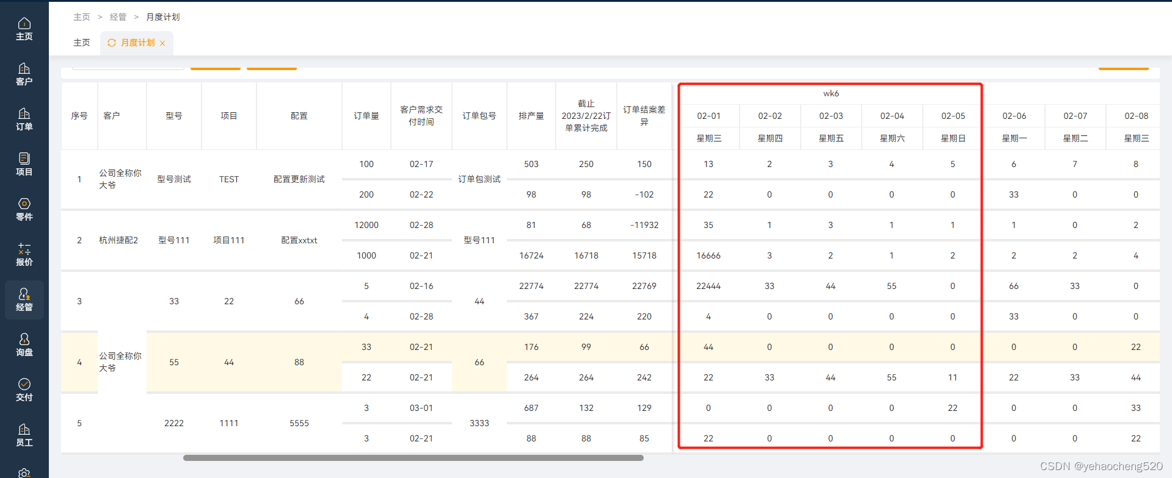Open the 项目 project sidebar icon
This screenshot has width=1172, height=478.
[x=24, y=165]
